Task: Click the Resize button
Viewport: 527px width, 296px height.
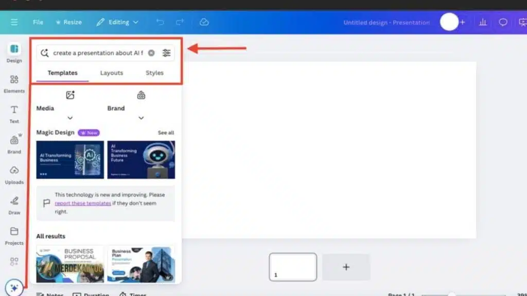Action: [68, 22]
